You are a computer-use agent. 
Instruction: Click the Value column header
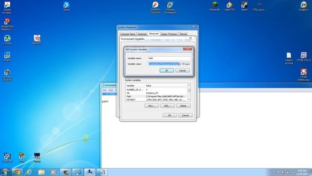[x=166, y=86]
